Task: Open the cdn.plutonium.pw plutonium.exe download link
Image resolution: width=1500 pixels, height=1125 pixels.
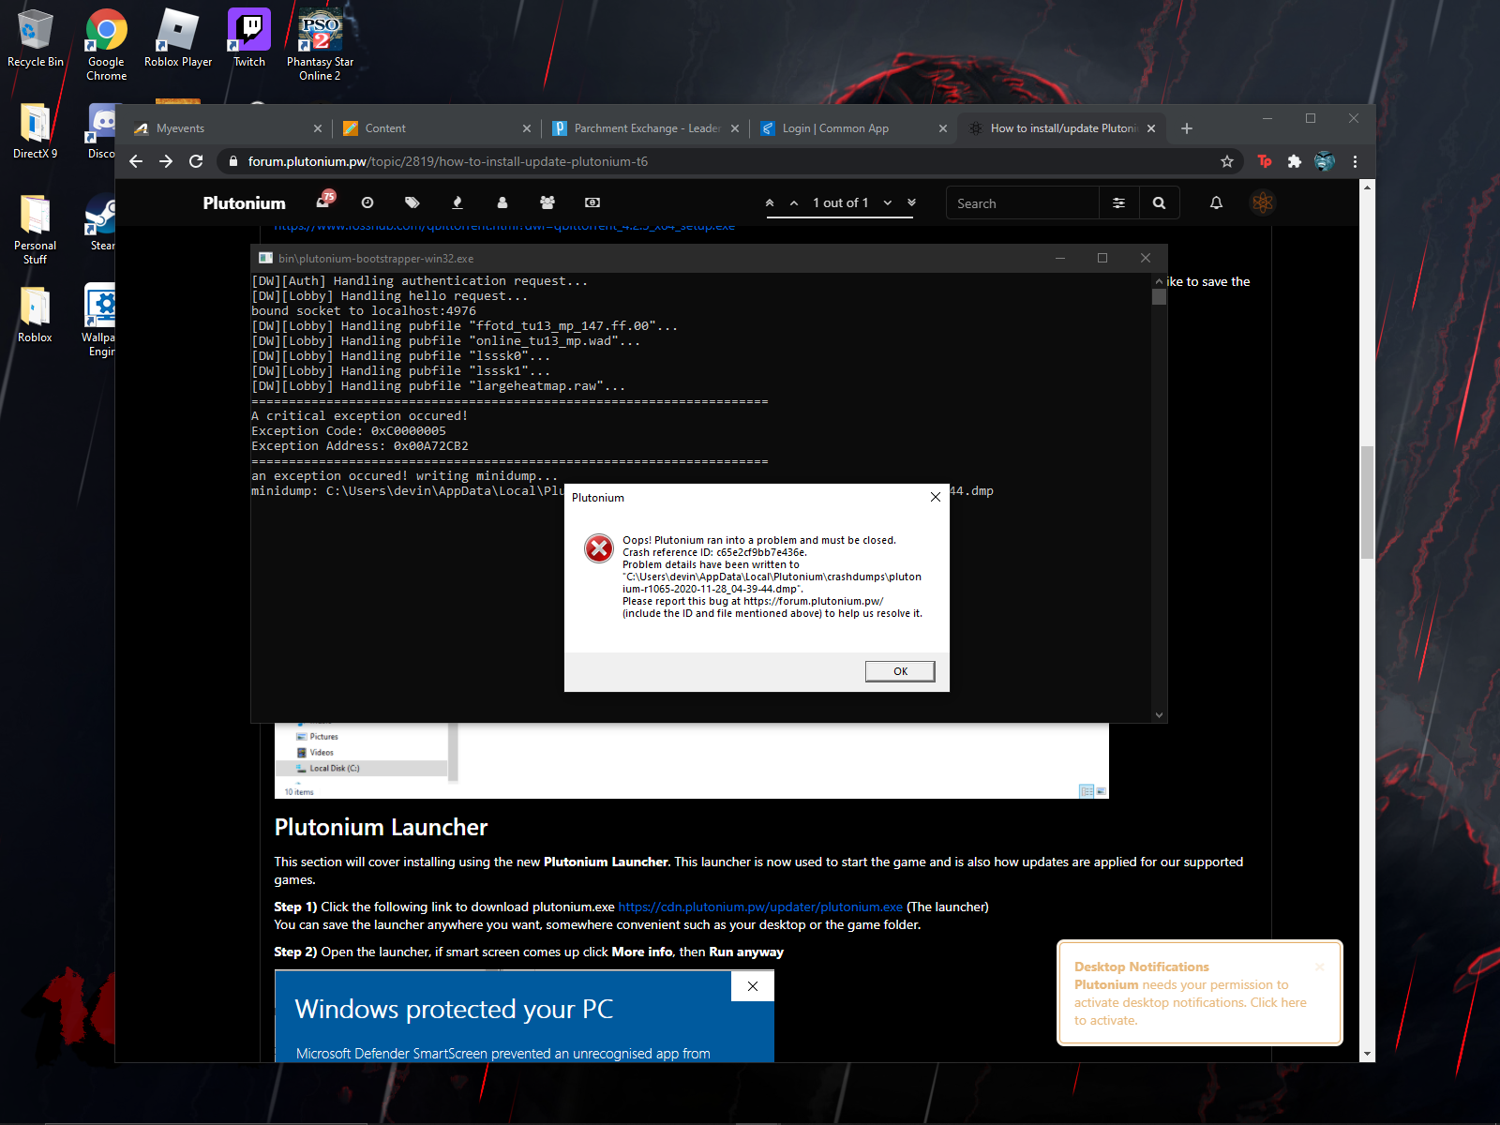Action: pos(760,907)
